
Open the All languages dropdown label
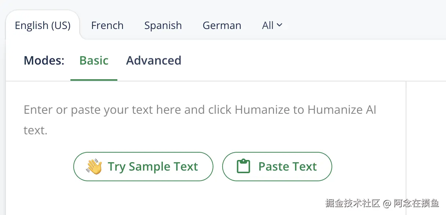(268, 25)
